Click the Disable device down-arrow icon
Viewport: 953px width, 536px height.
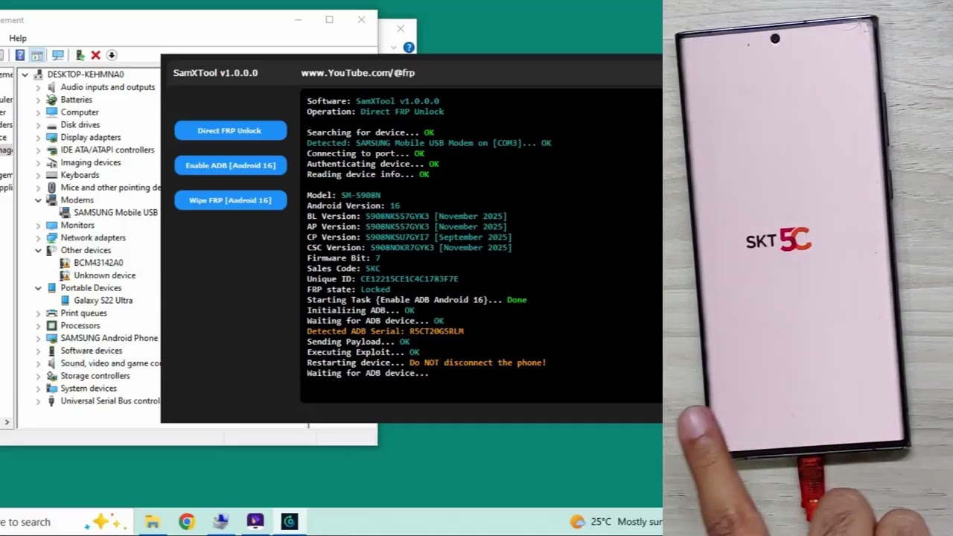click(112, 55)
